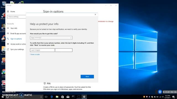Click the Settings gear on the taskbar
Image resolution: width=177 pixels, height=99 pixels.
click(84, 97)
